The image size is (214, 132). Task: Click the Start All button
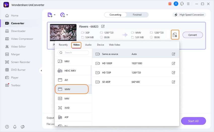(x=193, y=121)
